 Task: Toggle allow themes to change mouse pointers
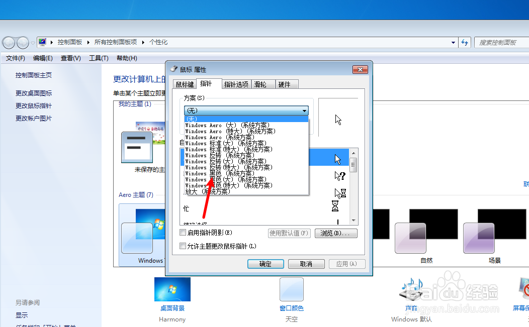(183, 246)
